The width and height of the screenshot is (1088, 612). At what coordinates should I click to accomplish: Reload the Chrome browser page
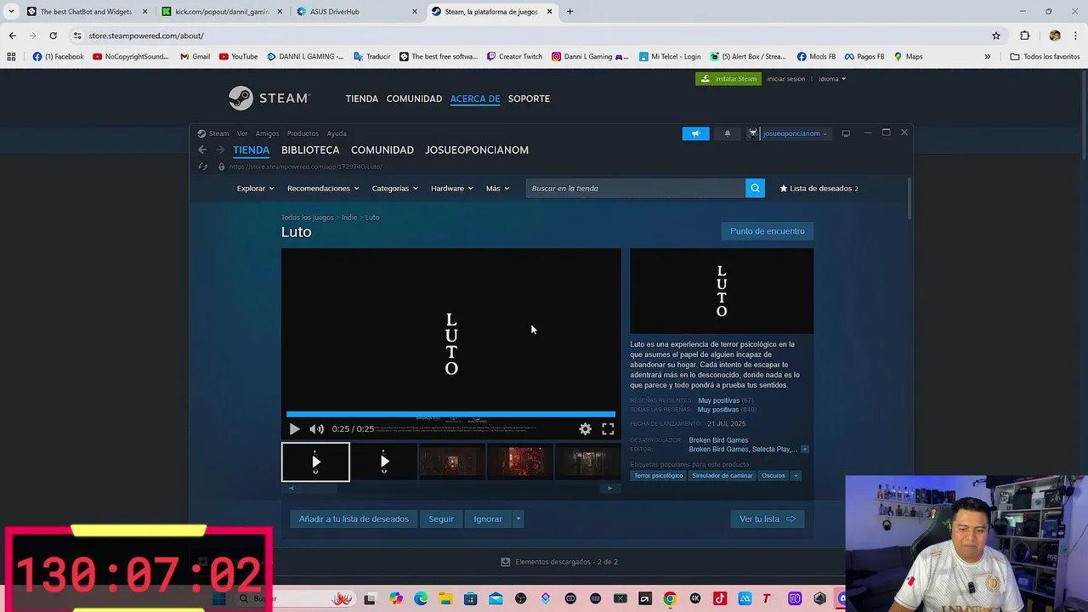point(53,36)
